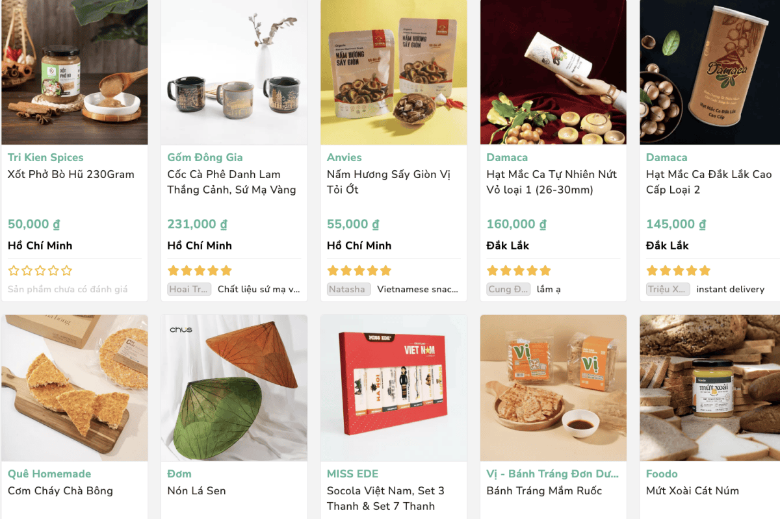Click the five-star rating under Hạt Mắc Ca Tự Nhiên
Viewport: 780px width, 519px height.
(x=519, y=270)
